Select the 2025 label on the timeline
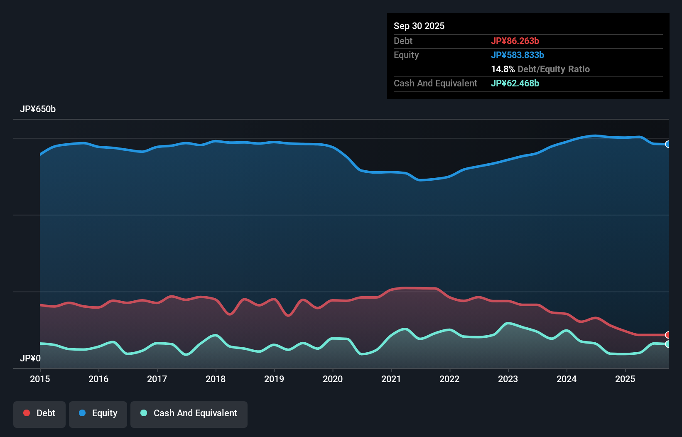682x437 pixels. 626,379
